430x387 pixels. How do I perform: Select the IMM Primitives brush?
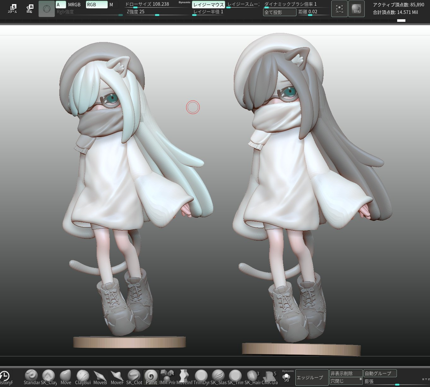[167, 377]
